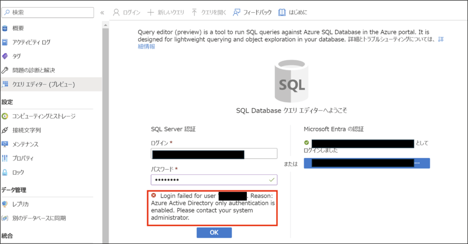The height and width of the screenshot is (244, 468).
Task: Click the Getting Started (はじめに) book icon
Action: [282, 12]
